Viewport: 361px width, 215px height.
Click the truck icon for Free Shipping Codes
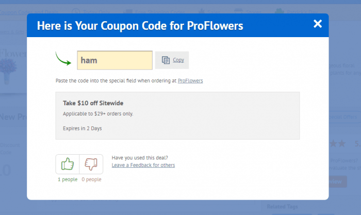[x=128, y=11]
